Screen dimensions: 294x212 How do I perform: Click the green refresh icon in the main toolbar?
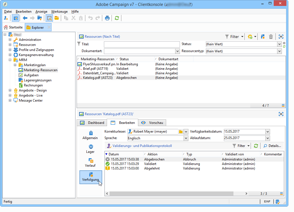(x=117, y=18)
